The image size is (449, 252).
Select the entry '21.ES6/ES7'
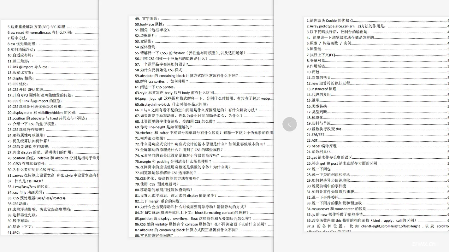pyautogui.click(x=378, y=135)
